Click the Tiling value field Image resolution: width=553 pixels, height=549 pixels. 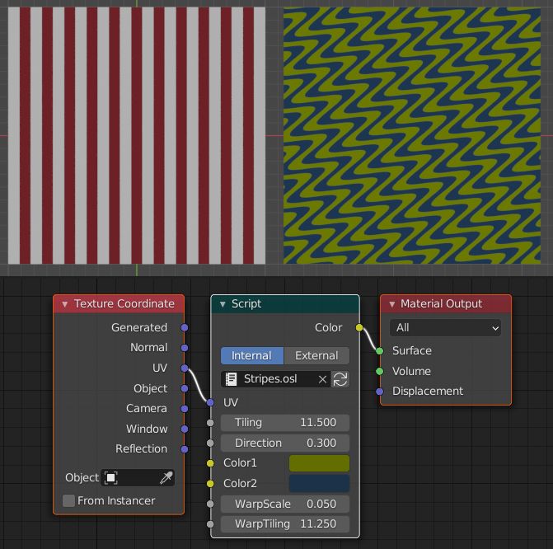[285, 423]
